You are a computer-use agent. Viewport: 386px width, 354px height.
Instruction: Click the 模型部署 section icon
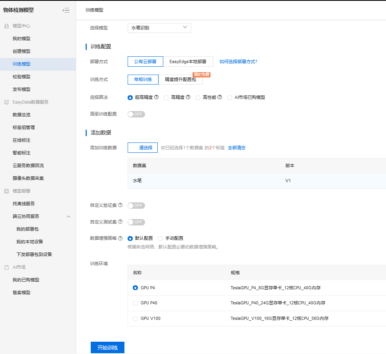[x=6, y=191]
